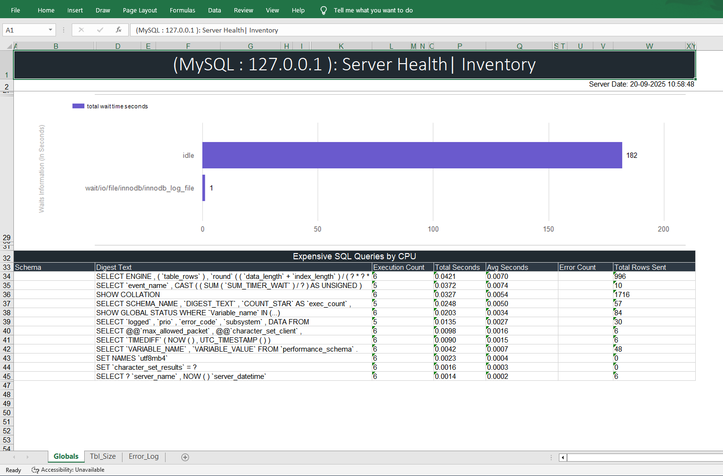Click the Tell Me lightbulb icon
The width and height of the screenshot is (723, 476).
point(323,11)
